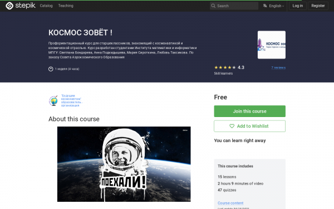Click the star rating 4.3
The image size is (334, 209).
click(x=229, y=67)
